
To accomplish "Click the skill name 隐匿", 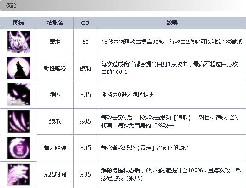I will pyautogui.click(x=55, y=95).
